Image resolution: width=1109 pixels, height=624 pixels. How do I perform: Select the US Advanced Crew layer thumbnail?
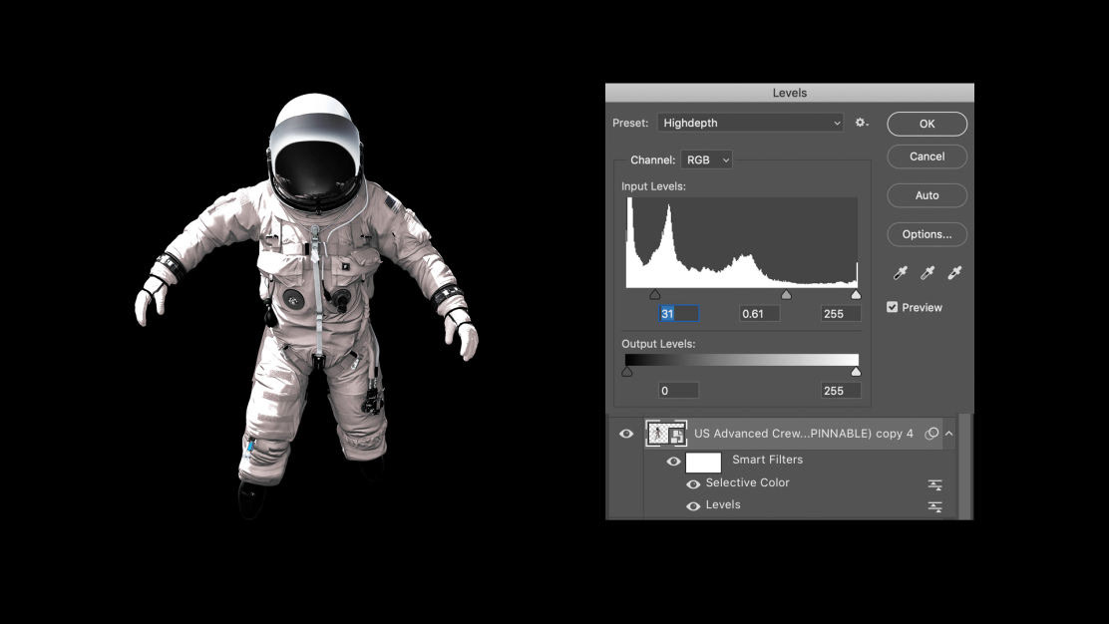pyautogui.click(x=665, y=434)
